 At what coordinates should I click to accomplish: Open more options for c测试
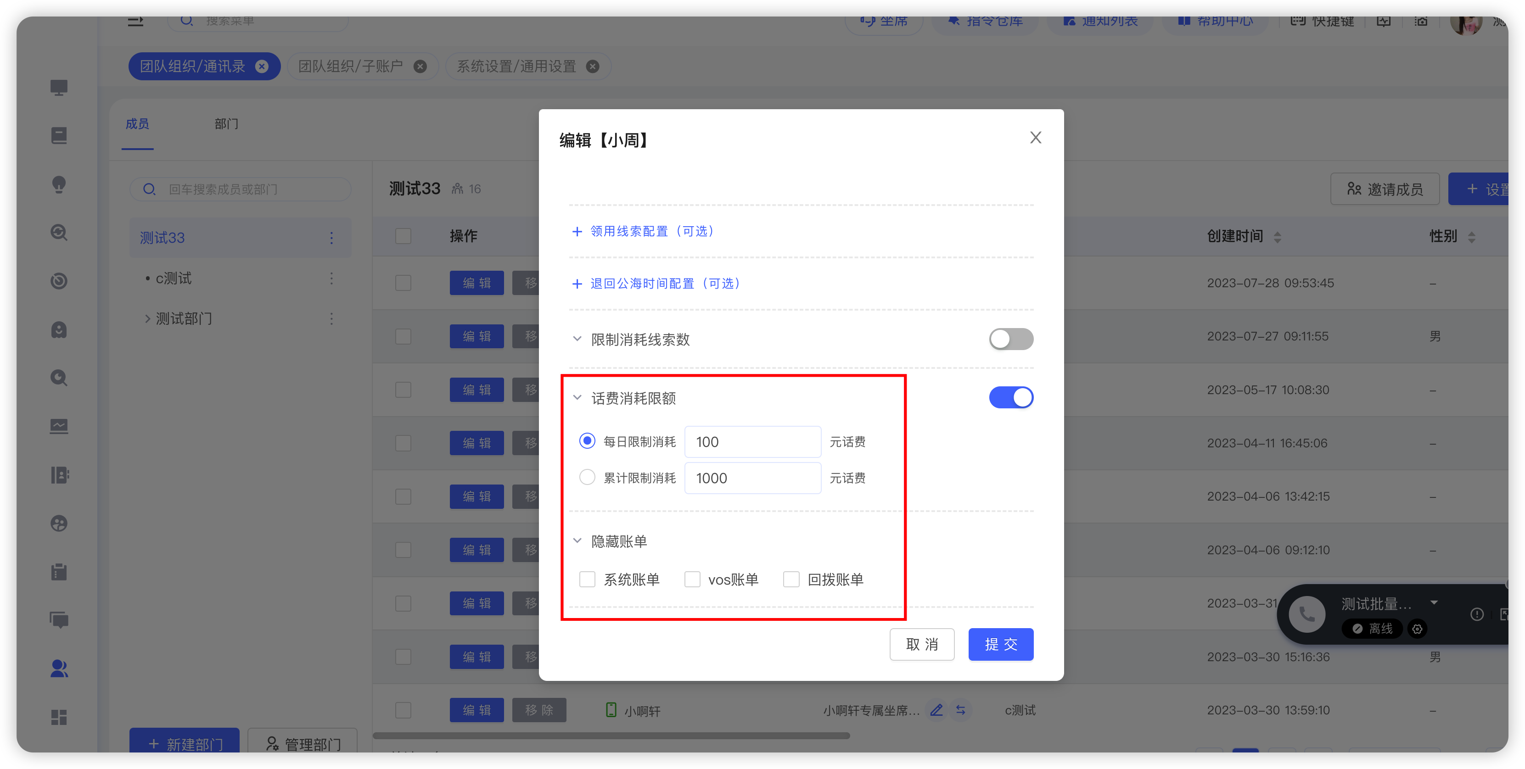point(331,278)
